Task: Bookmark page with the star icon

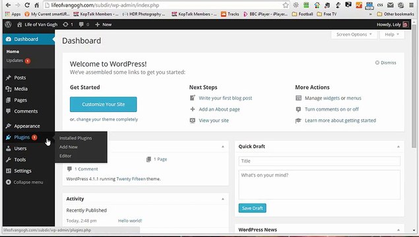Action: point(286,5)
